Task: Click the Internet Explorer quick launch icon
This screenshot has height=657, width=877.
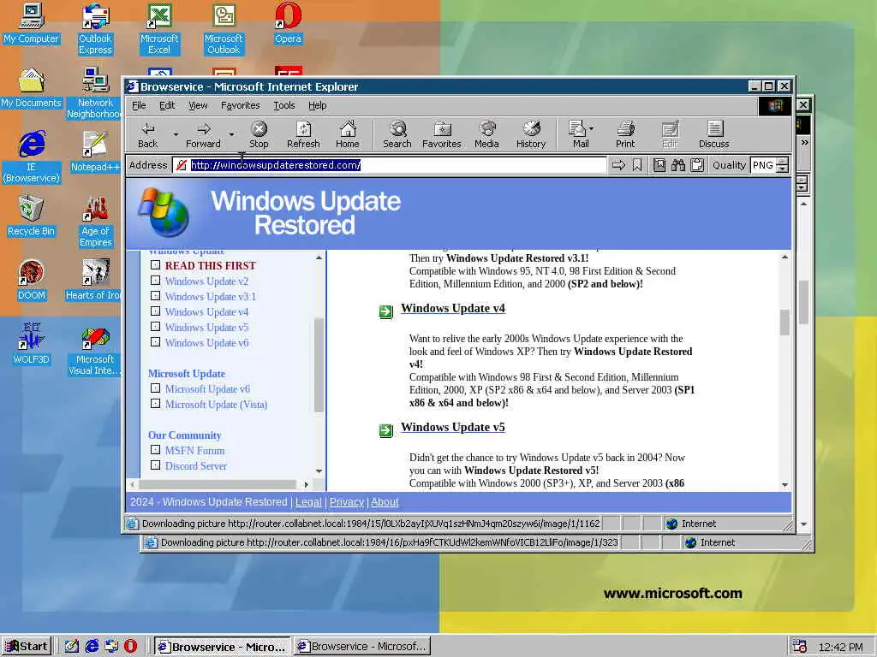Action: (91, 646)
